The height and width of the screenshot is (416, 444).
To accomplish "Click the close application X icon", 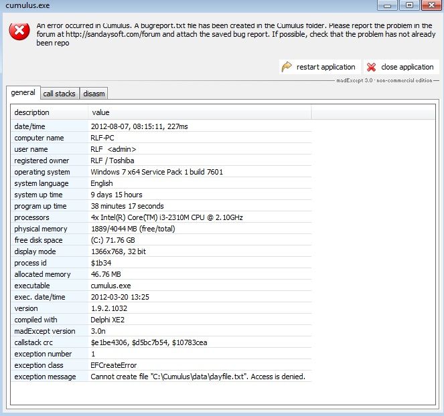I will (x=372, y=67).
